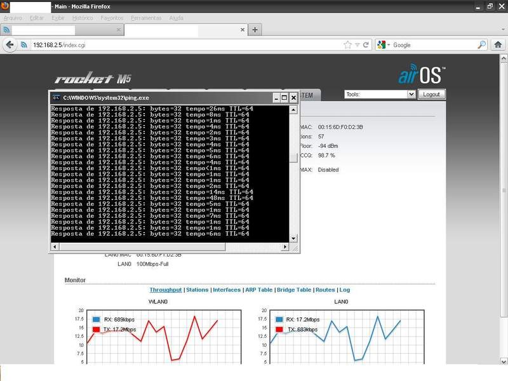The width and height of the screenshot is (508, 381).
Task: Click the ping line with tempo=48ms
Action: [152, 198]
